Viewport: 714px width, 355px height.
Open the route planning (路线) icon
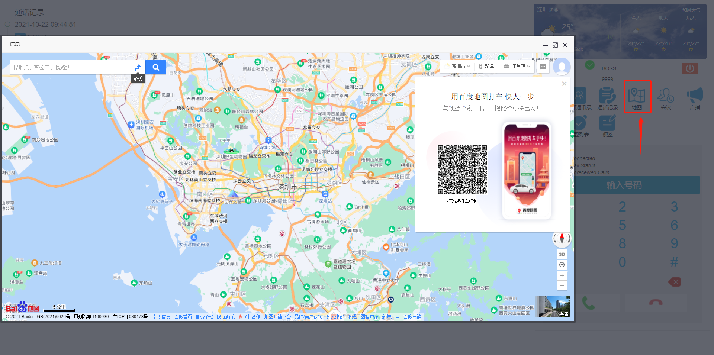[x=138, y=67]
